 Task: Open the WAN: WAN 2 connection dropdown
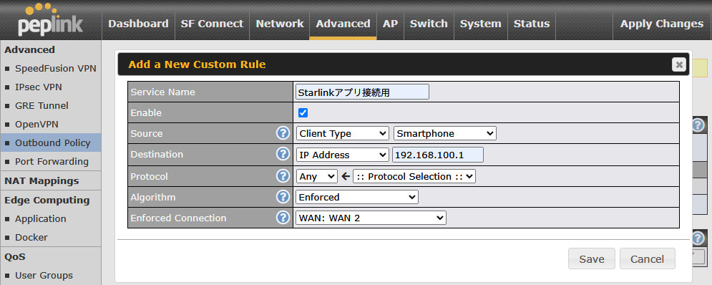pos(371,218)
